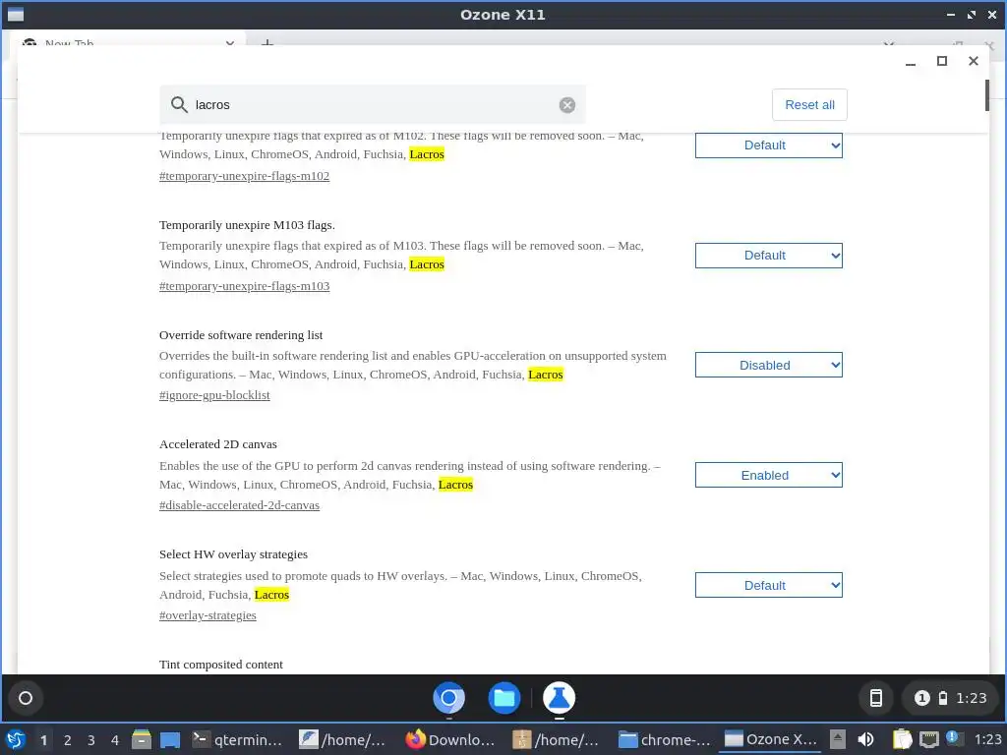Open a new tab with plus button
Viewport: 1007px width, 755px height.
click(x=267, y=42)
